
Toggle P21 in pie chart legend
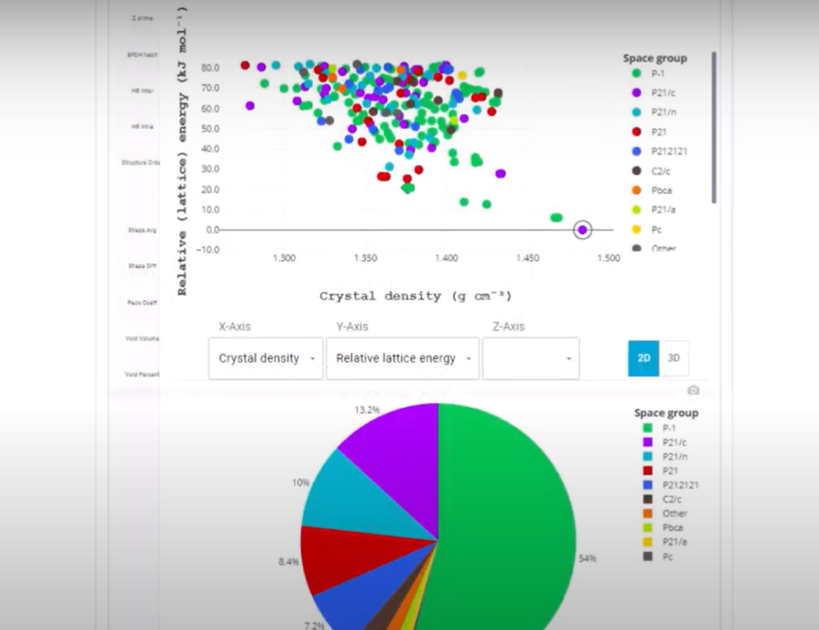point(661,471)
